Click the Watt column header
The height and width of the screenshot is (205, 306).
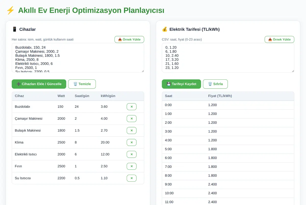click(61, 96)
